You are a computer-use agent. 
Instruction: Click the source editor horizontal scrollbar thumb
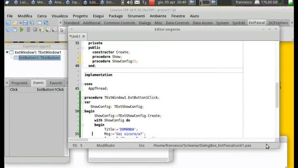pos(79,140)
